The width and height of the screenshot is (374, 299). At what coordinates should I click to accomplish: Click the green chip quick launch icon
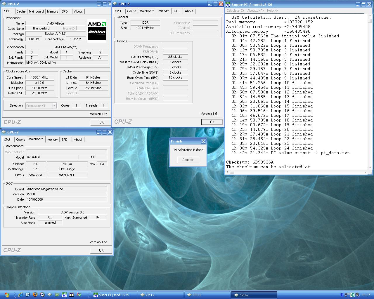point(57,295)
